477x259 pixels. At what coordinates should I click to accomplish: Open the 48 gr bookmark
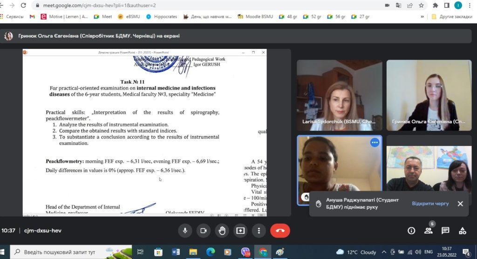point(288,17)
